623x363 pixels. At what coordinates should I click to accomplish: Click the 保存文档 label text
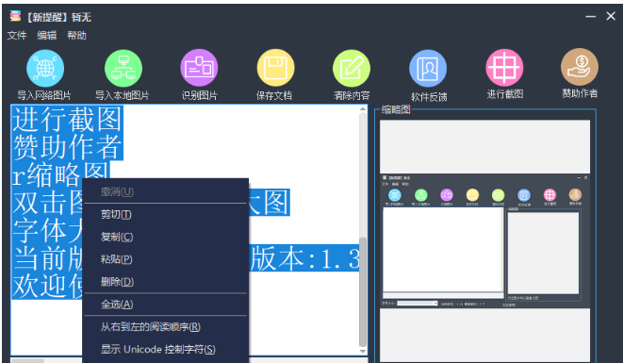[x=274, y=95]
